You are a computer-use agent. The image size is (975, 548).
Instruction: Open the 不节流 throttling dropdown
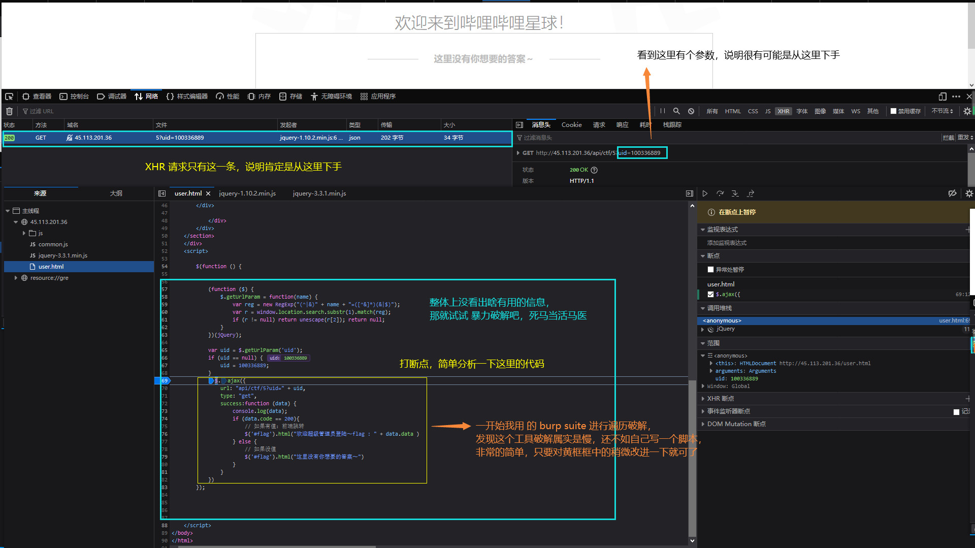tap(942, 111)
